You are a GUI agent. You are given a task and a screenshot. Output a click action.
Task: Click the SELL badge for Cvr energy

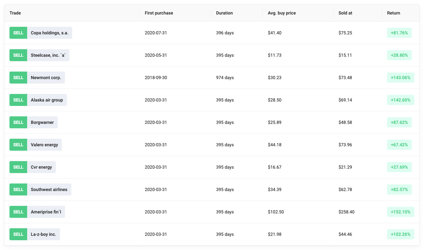pos(18,167)
